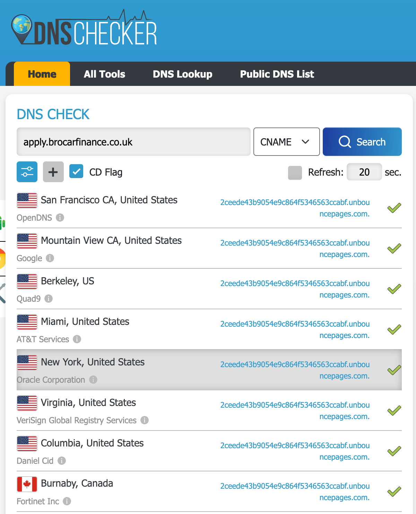Click the San Francisco US flag icon
416x514 pixels.
(x=27, y=201)
